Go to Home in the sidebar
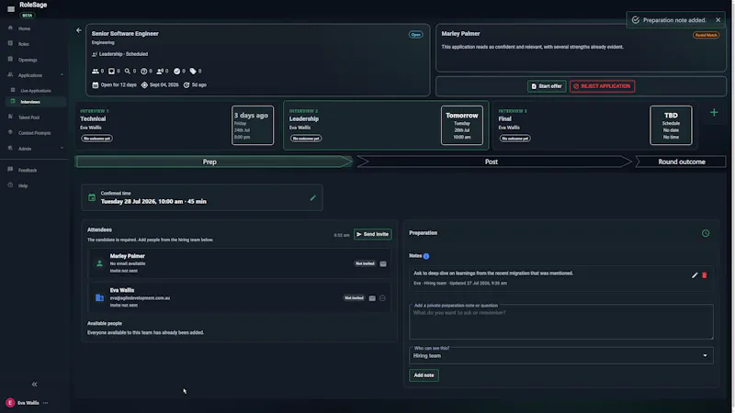 tap(24, 28)
